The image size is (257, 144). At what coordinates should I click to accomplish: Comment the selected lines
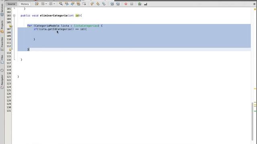pyautogui.click(x=140, y=4)
